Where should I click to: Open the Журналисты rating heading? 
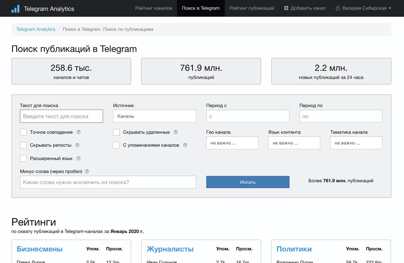coord(170,249)
